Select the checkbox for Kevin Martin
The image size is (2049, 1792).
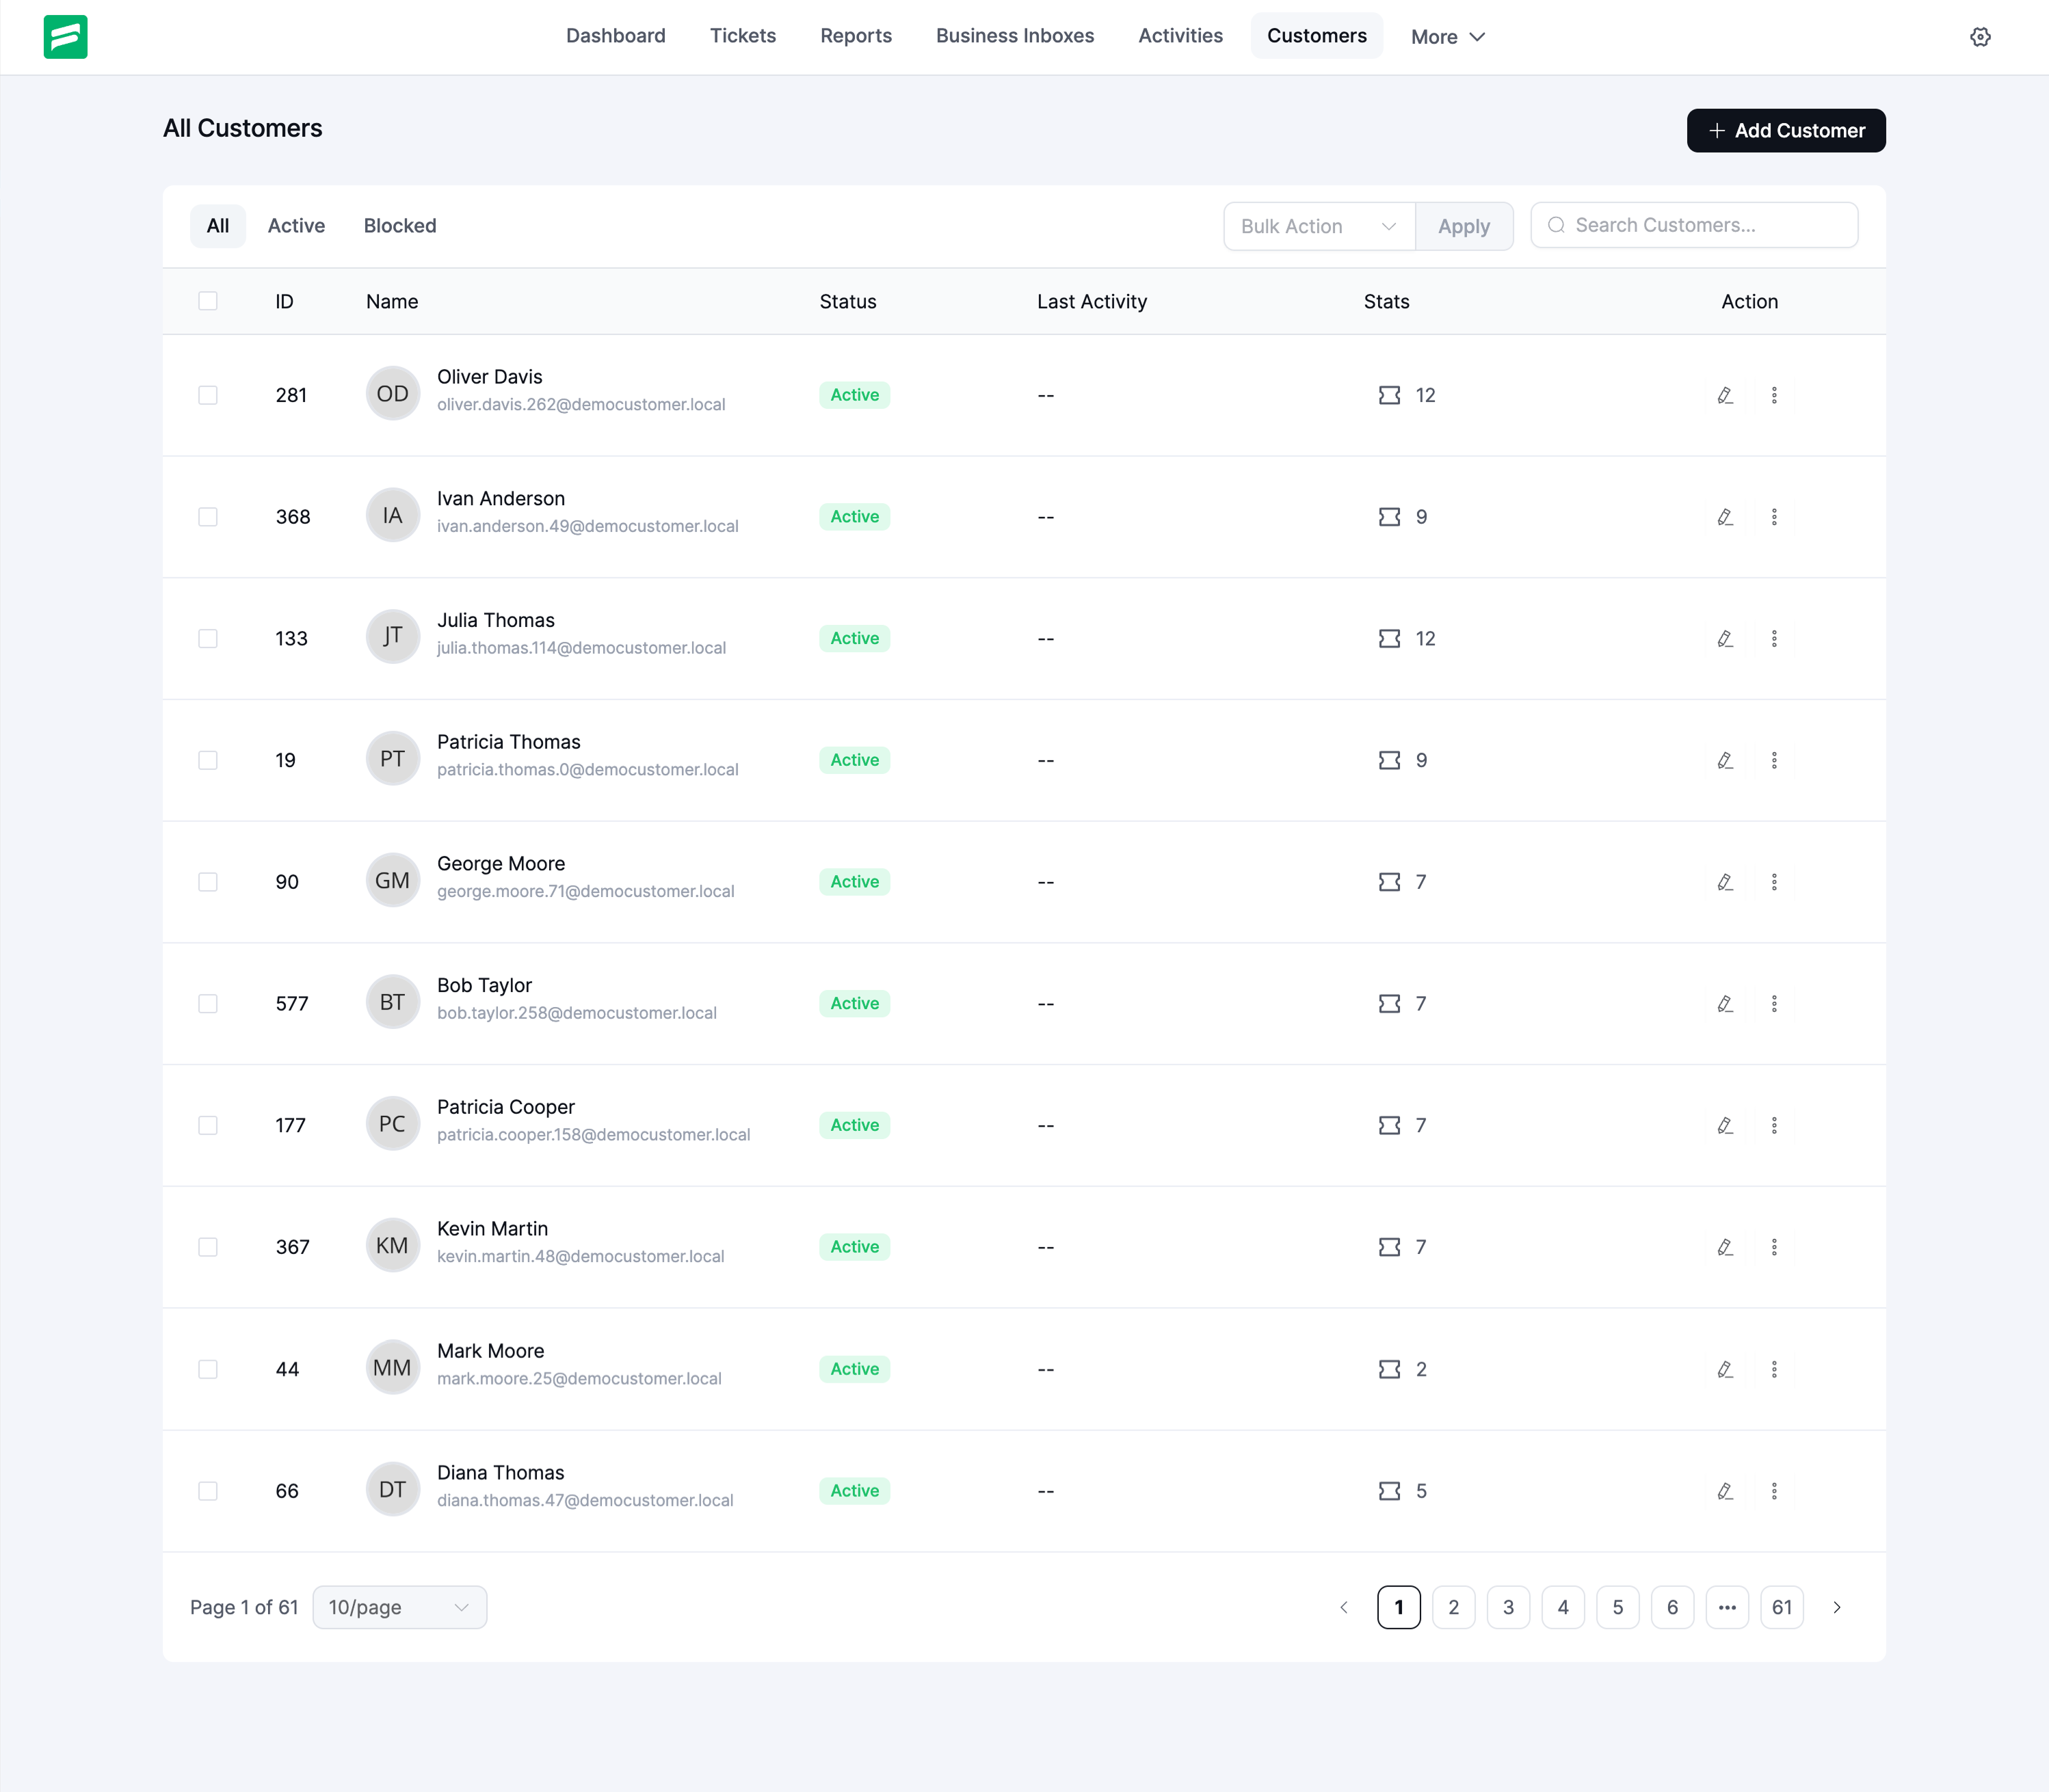208,1247
